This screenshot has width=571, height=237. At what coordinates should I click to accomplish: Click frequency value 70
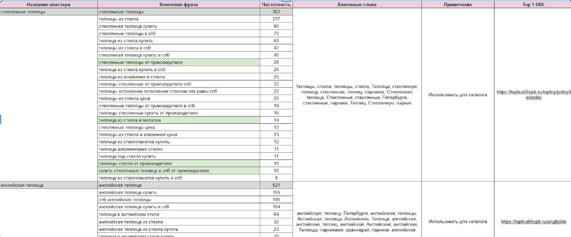coord(276,33)
